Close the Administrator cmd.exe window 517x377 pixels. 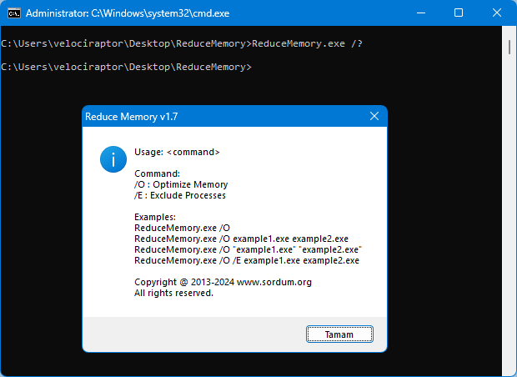click(x=497, y=13)
